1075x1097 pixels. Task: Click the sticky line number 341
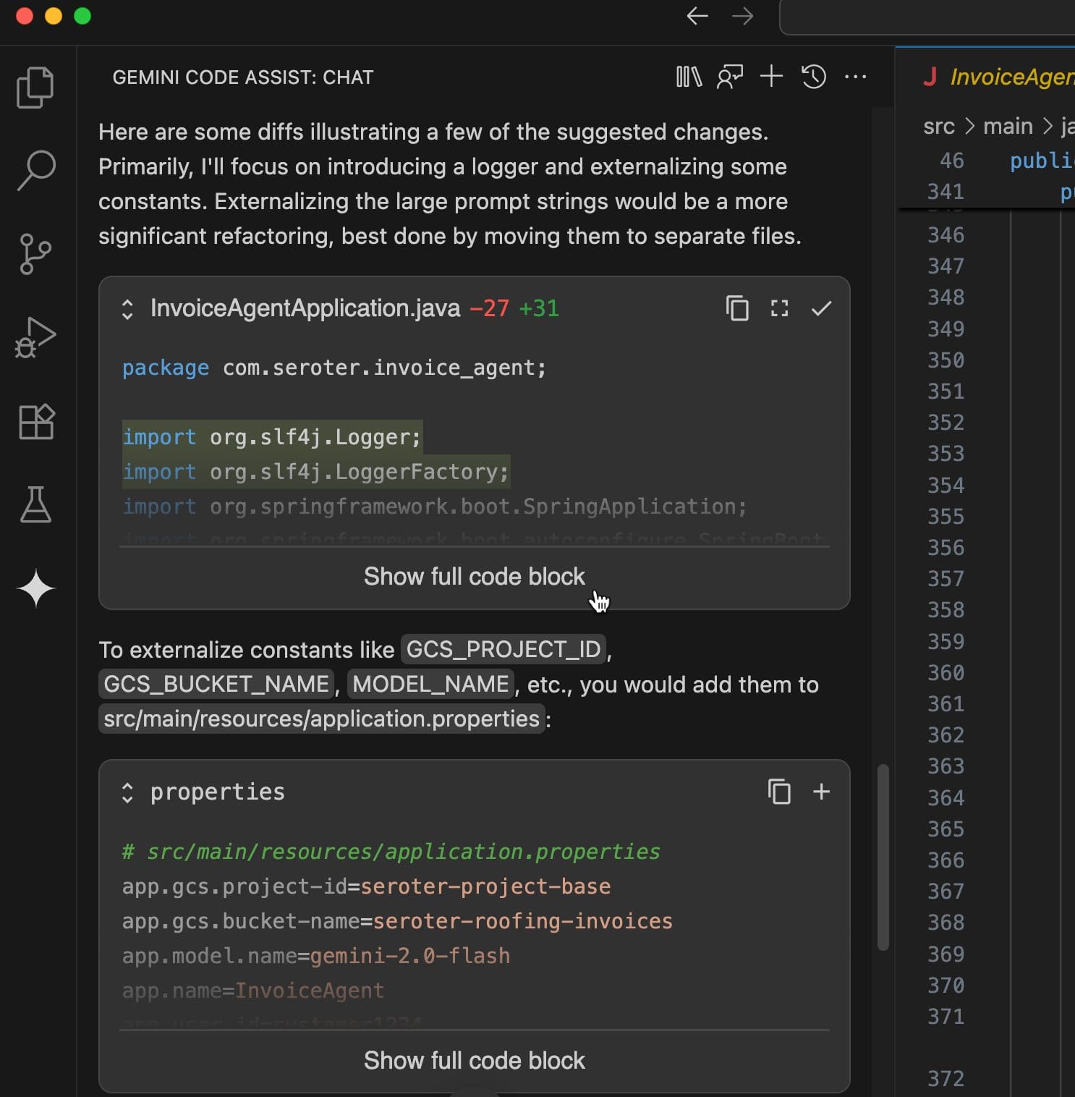tap(946, 191)
